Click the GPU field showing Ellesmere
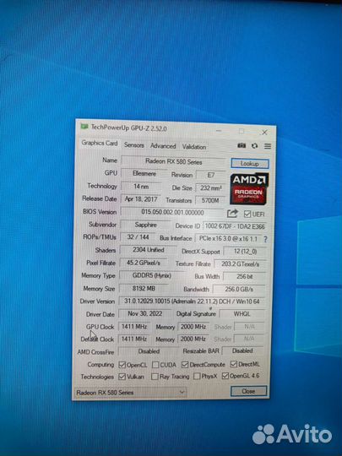This screenshot has height=456, width=342. [144, 174]
